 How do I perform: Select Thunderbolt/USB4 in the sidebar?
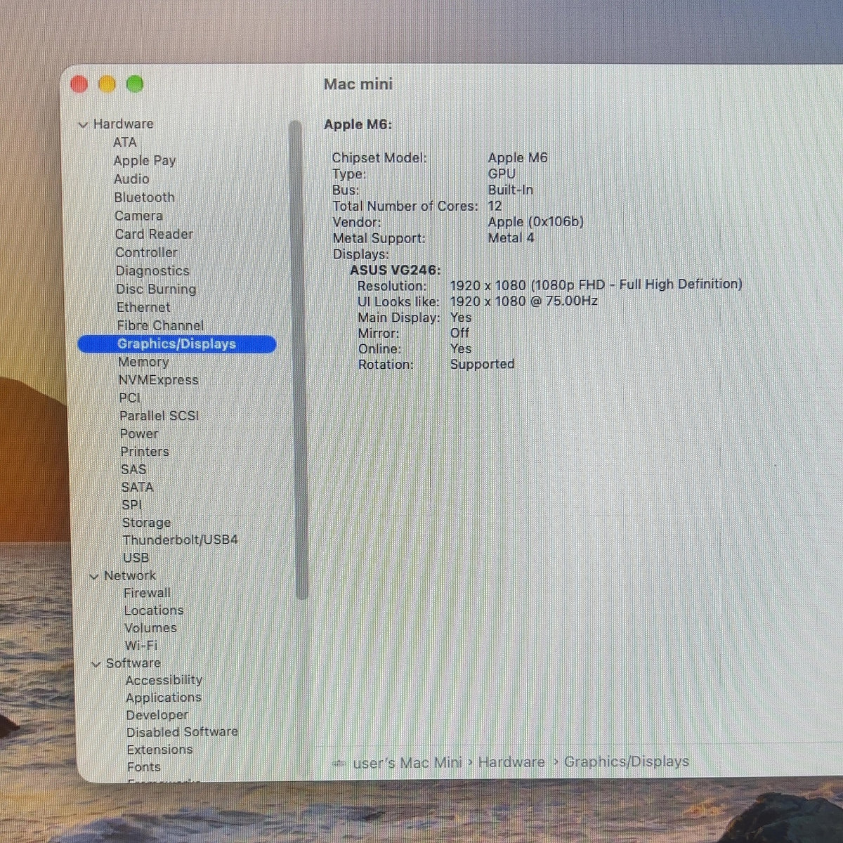click(180, 540)
